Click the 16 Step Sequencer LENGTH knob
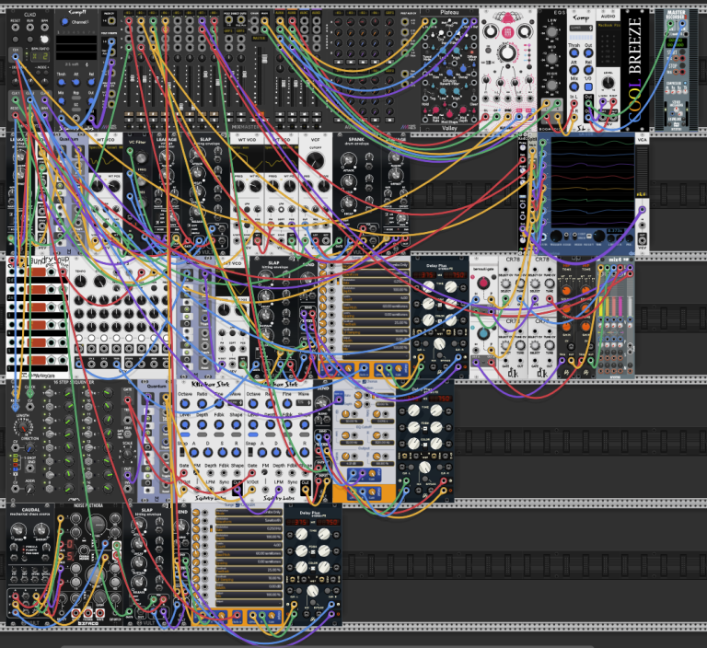The image size is (707, 648). pyautogui.click(x=22, y=426)
